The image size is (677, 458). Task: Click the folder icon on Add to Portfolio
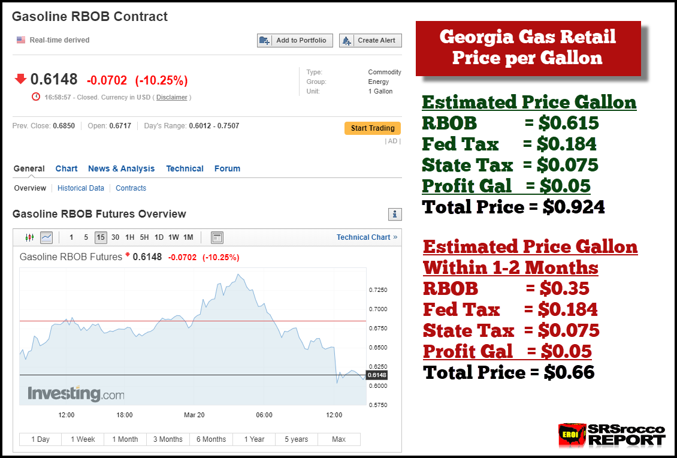(264, 40)
